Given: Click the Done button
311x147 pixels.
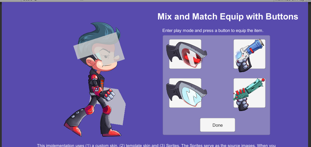Looking at the screenshot, I should [217, 125].
